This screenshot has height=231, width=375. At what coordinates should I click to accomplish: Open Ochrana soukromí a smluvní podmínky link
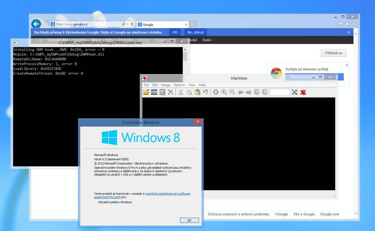239,214
